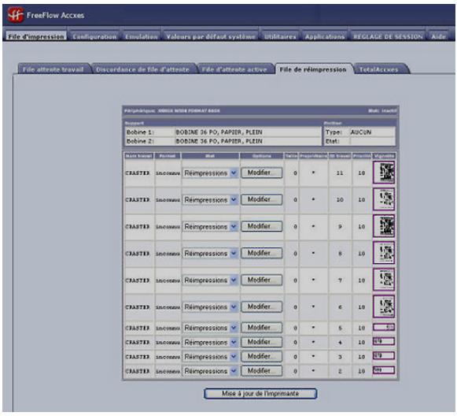This screenshot has height=416, width=457.
Task: Show the File d'attente active sub-tab
Action: tap(234, 69)
